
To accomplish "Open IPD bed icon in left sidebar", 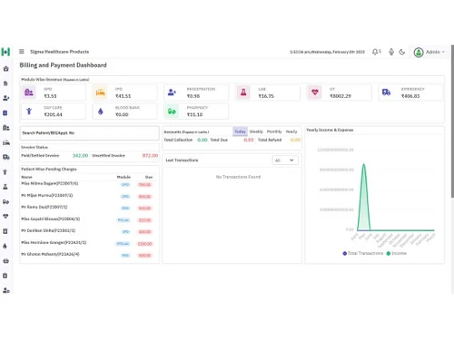I will (6, 142).
